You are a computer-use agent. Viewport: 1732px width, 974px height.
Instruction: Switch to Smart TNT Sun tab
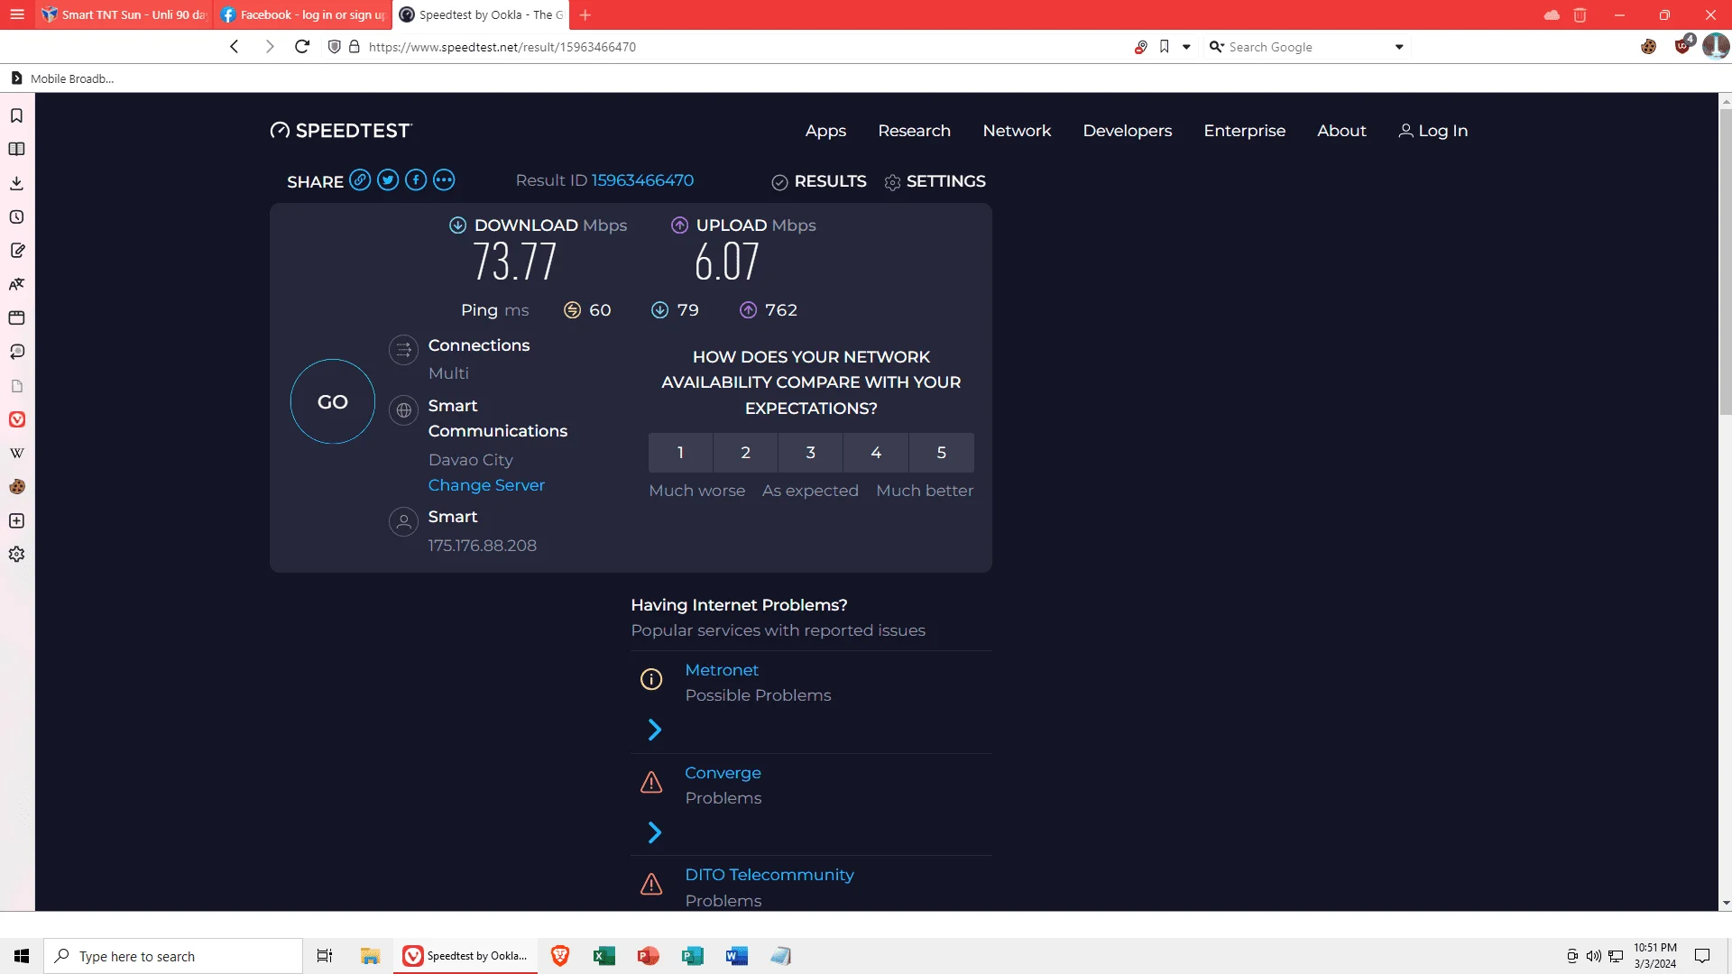(x=124, y=14)
